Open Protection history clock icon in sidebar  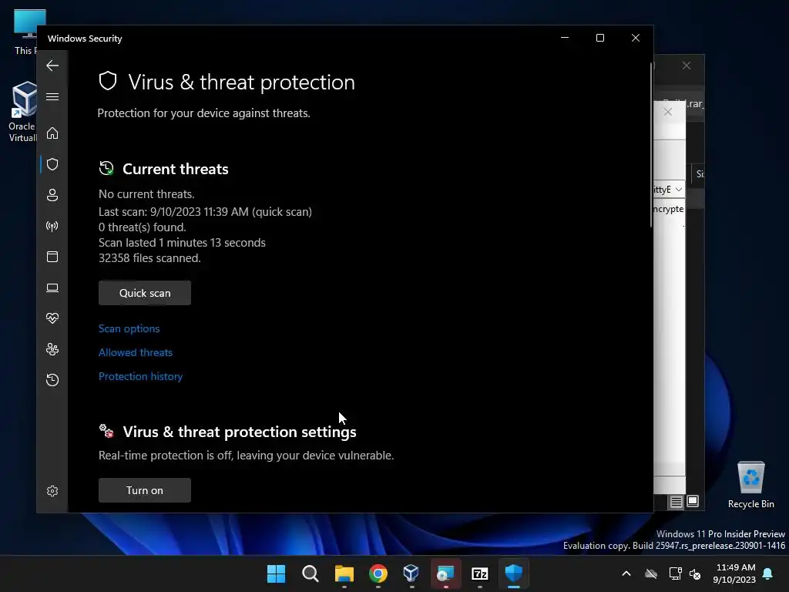click(x=52, y=379)
